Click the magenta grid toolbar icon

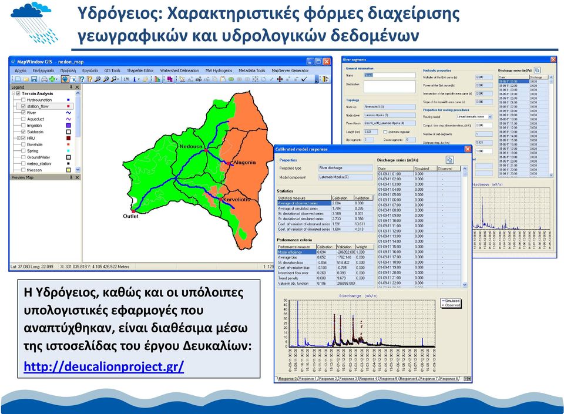(x=169, y=79)
